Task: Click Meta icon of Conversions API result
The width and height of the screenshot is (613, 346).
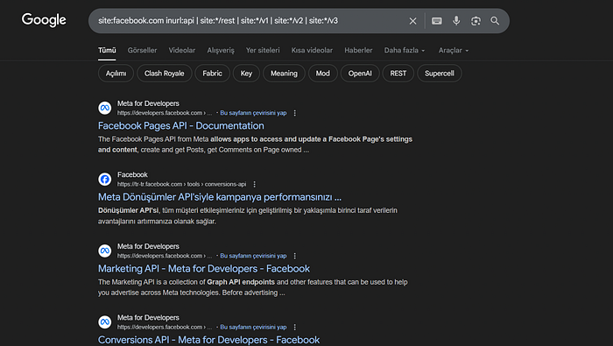Action: point(105,321)
